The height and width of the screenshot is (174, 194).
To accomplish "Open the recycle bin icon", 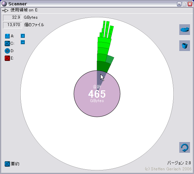I will coord(185,46).
